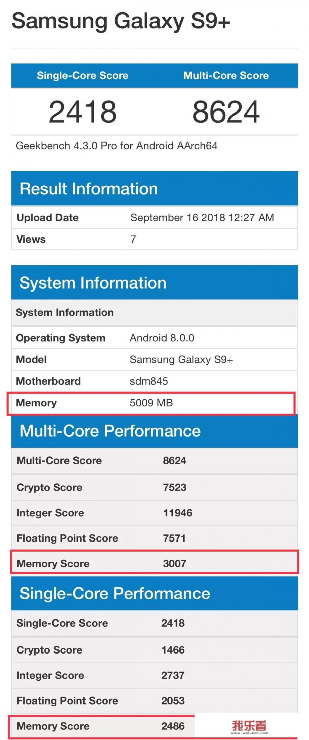This screenshot has height=740, width=309.
Task: Click the multi-core Memory Score 3007 row
Action: (x=154, y=563)
